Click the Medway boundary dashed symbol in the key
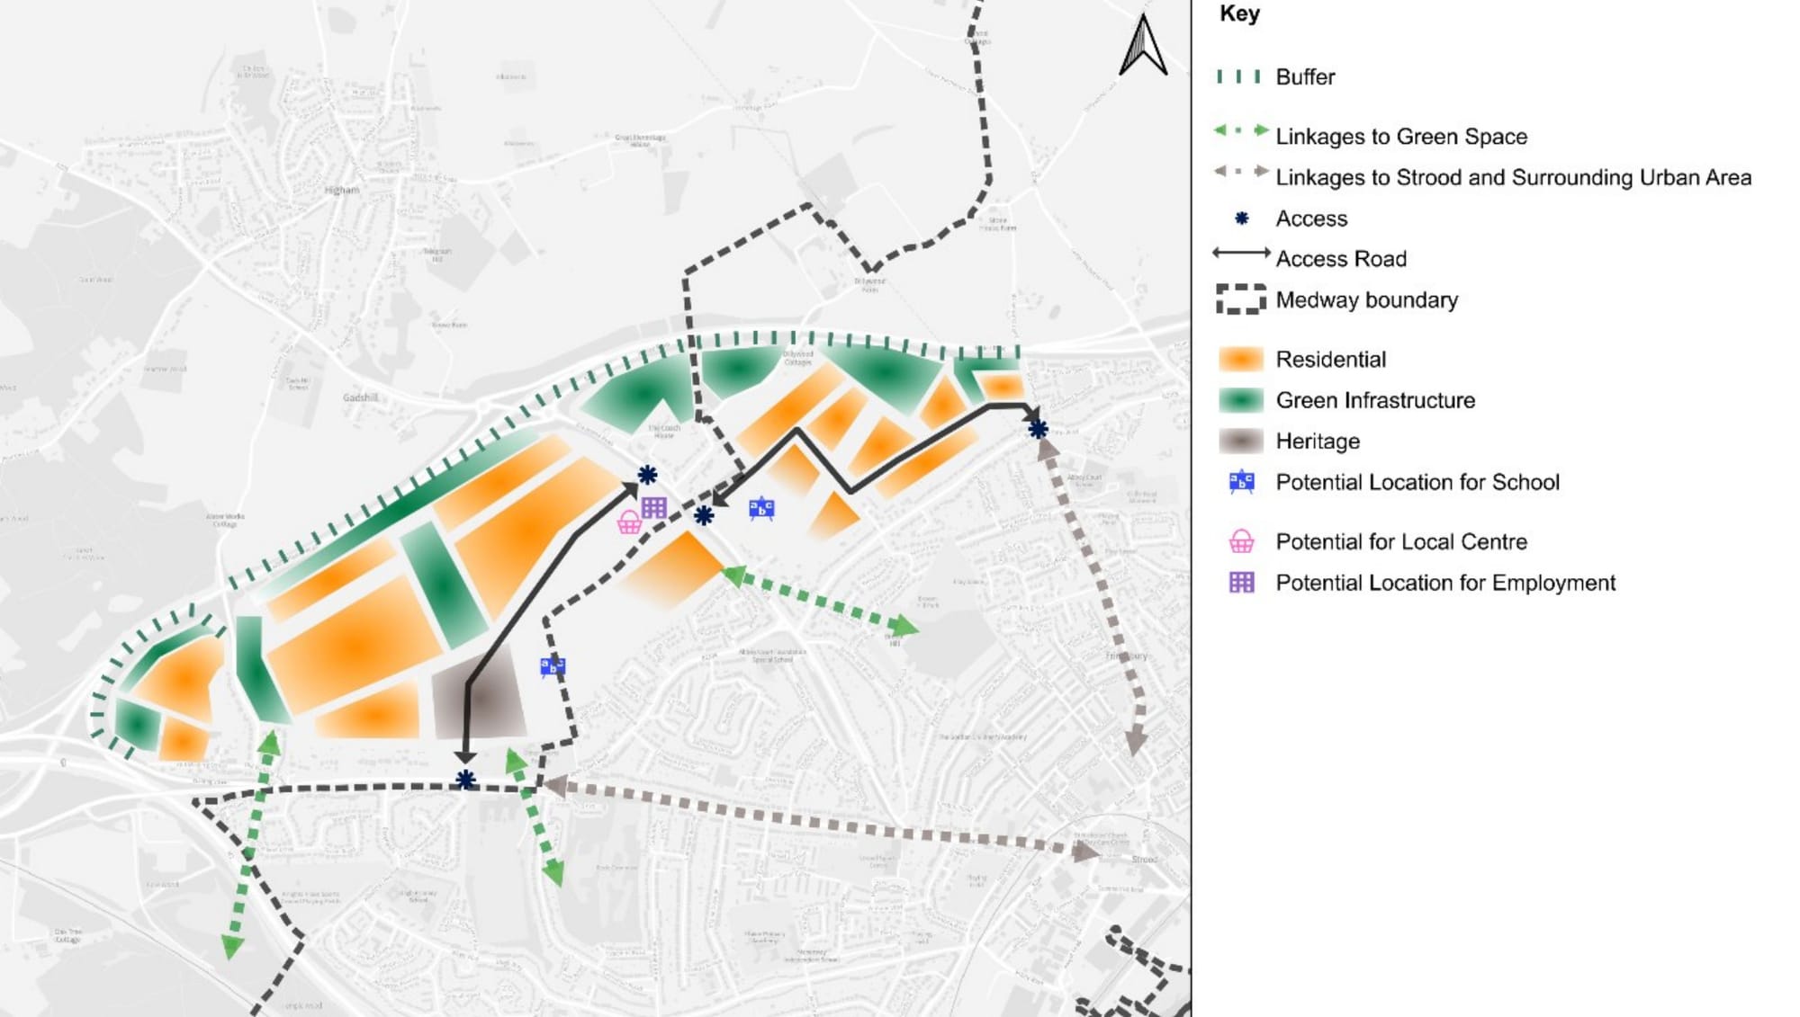 (x=1240, y=299)
